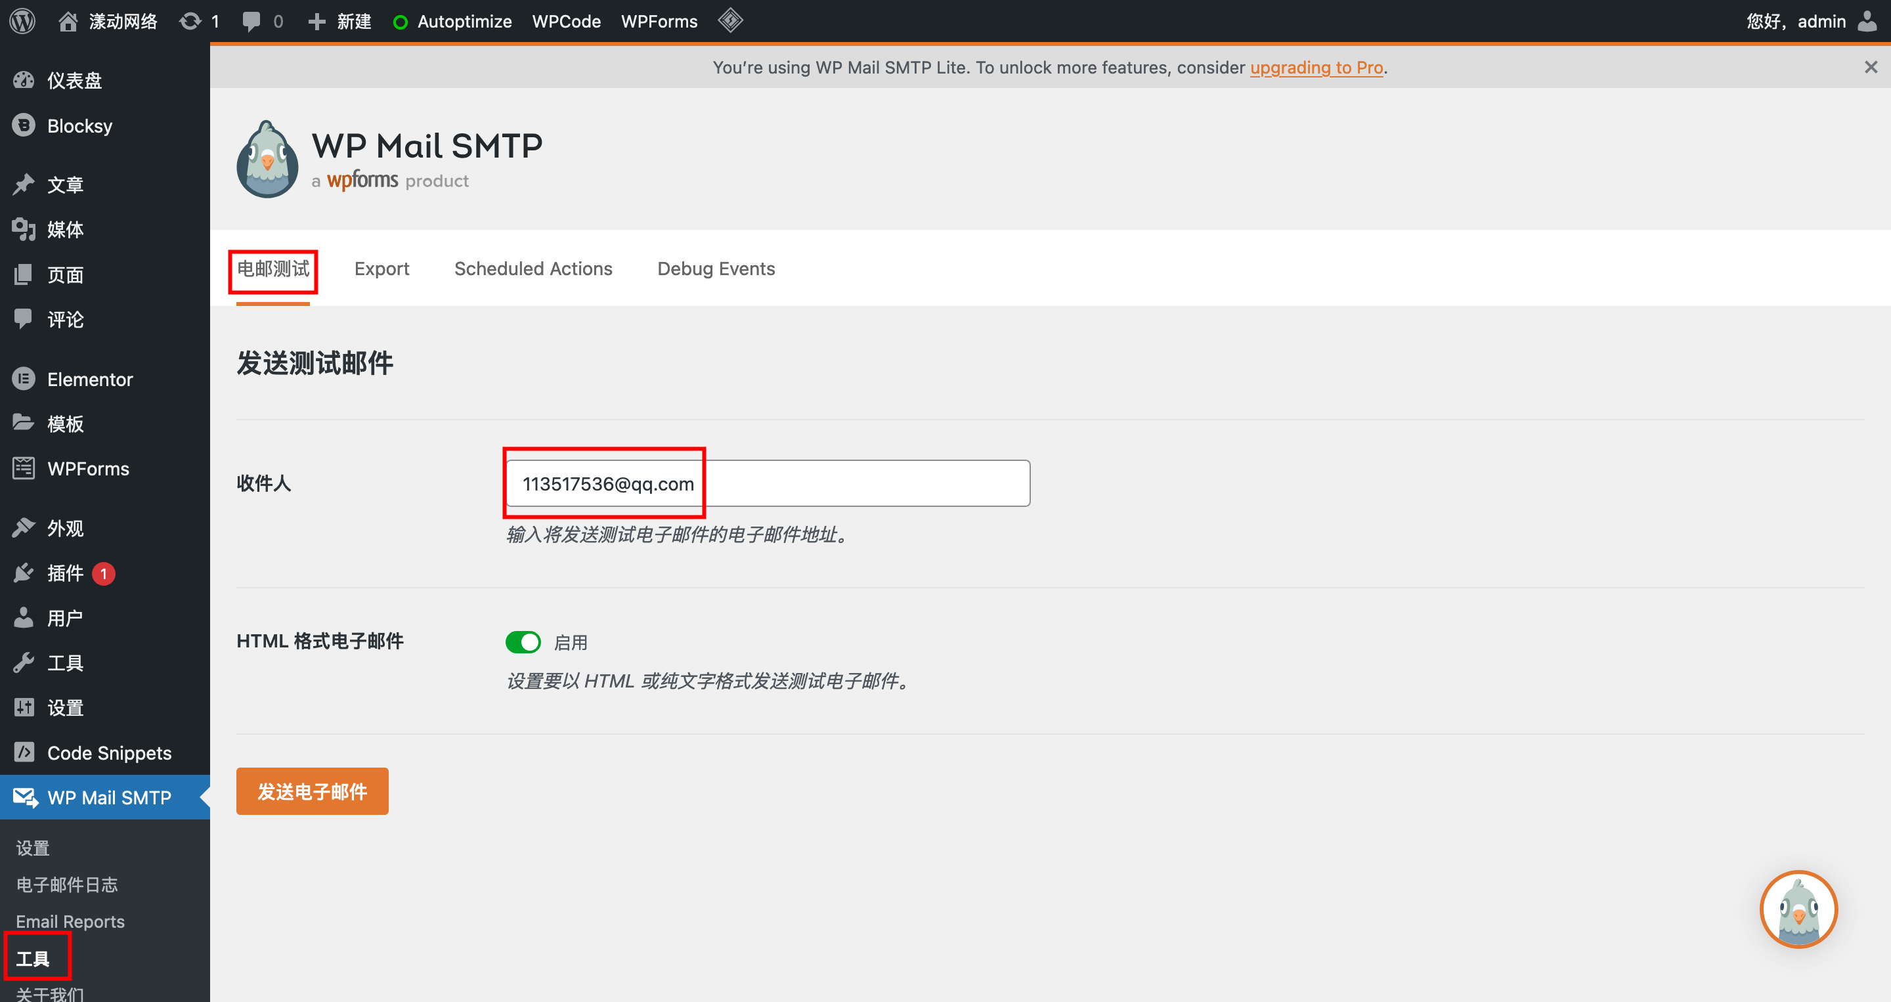Visit site via home icon 漾动网络
This screenshot has width=1891, height=1002.
[x=108, y=21]
